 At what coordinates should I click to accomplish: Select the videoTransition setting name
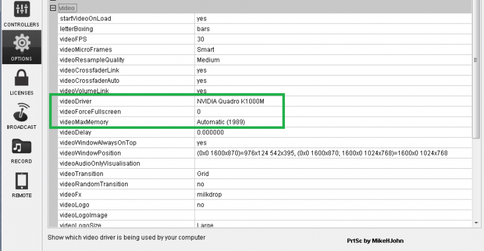coord(82,174)
